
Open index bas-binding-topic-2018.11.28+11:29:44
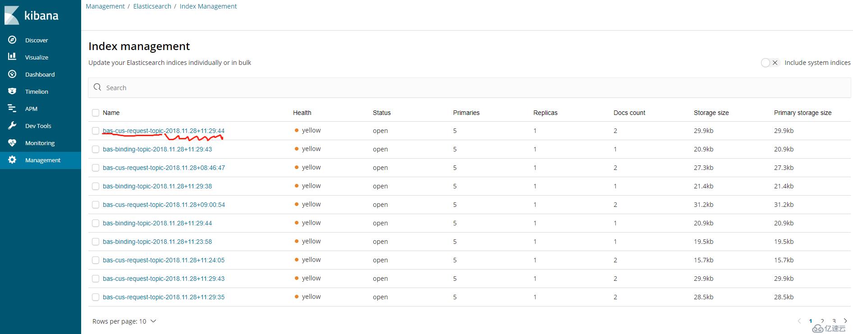157,223
